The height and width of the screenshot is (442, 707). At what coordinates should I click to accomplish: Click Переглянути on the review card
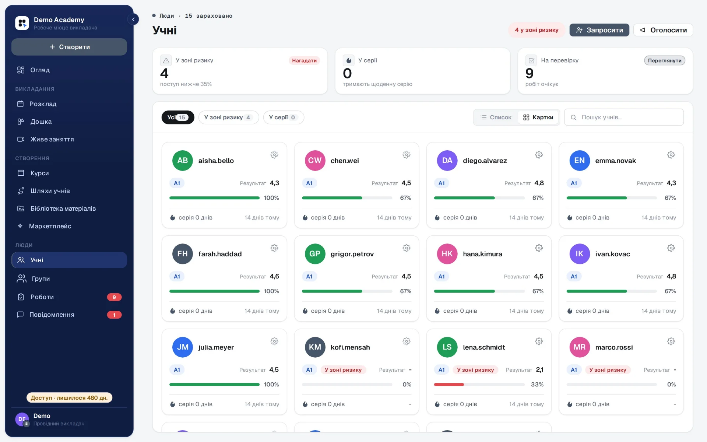click(x=665, y=60)
